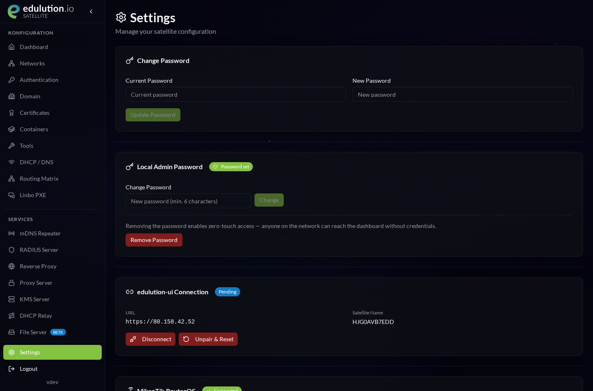This screenshot has width=593, height=391.
Task: Click the Containers box icon
Action: tap(12, 129)
